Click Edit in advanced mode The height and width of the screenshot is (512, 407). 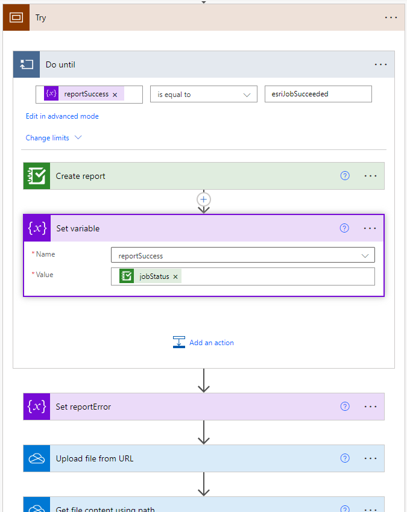coord(62,116)
